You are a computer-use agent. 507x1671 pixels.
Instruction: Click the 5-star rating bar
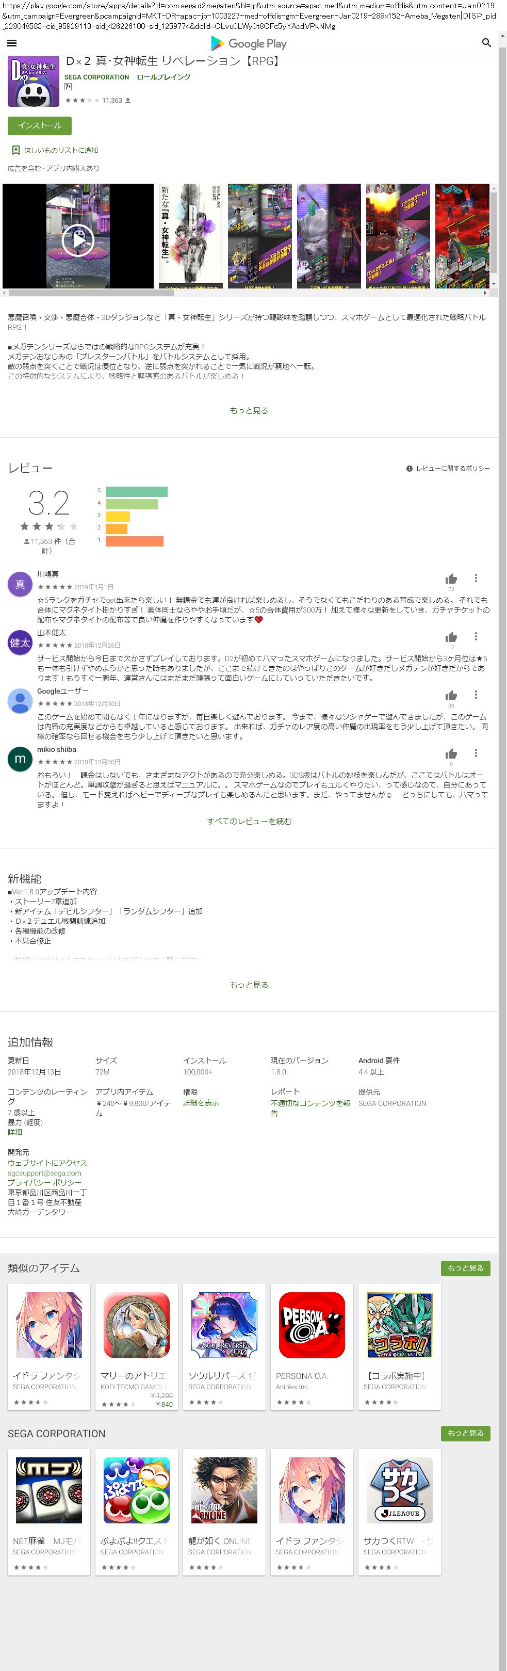coord(136,492)
